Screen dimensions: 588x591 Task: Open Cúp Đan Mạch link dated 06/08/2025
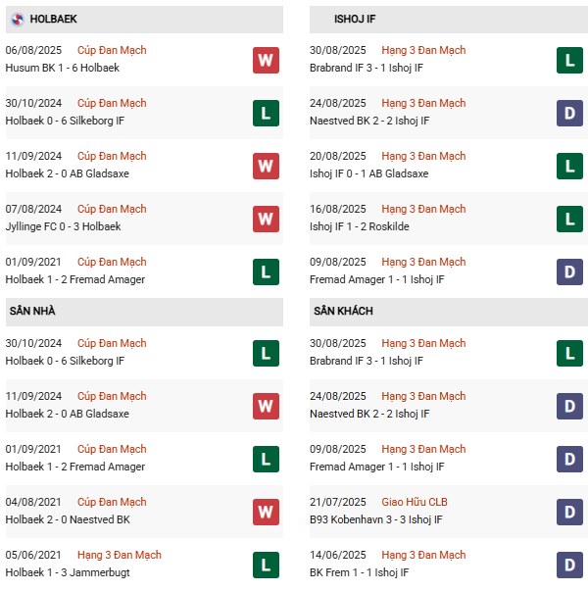[x=112, y=50]
